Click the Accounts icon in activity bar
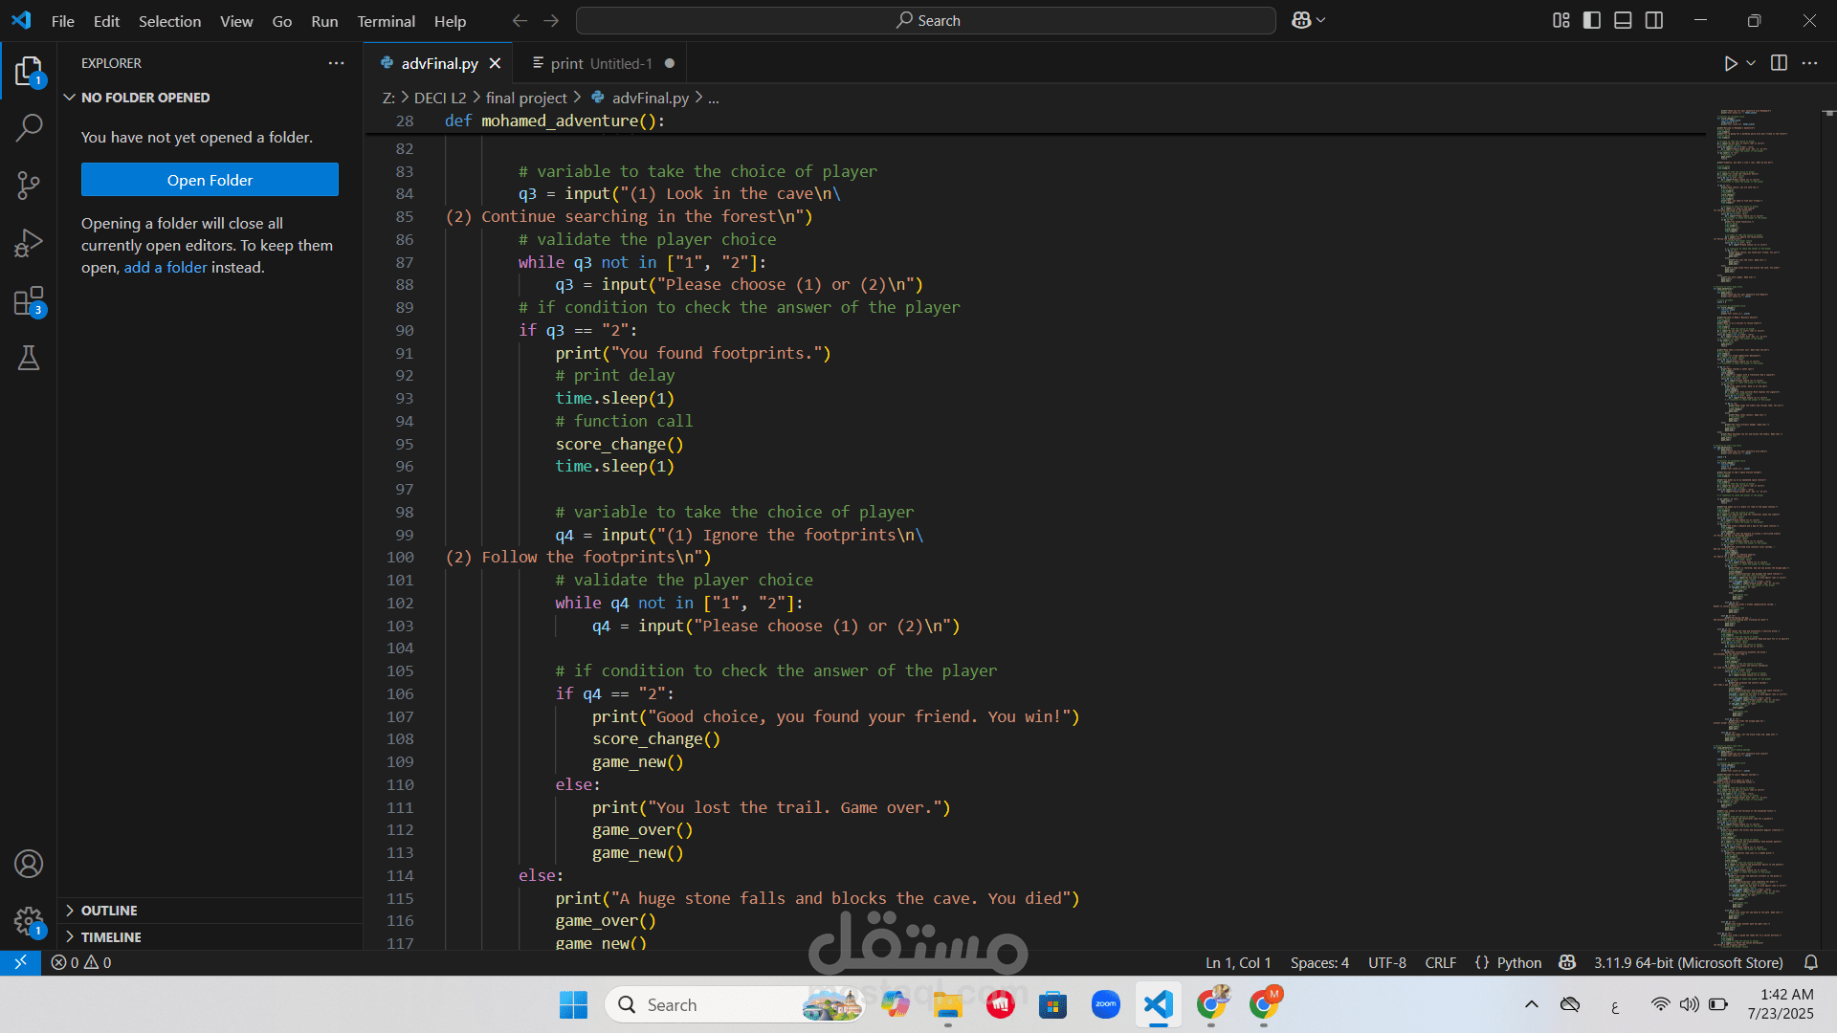The width and height of the screenshot is (1837, 1033). 29,864
